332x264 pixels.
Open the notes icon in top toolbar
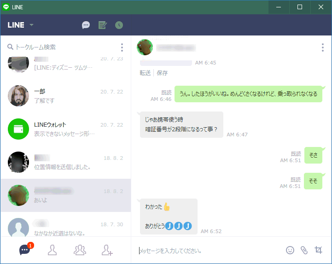[x=102, y=25]
